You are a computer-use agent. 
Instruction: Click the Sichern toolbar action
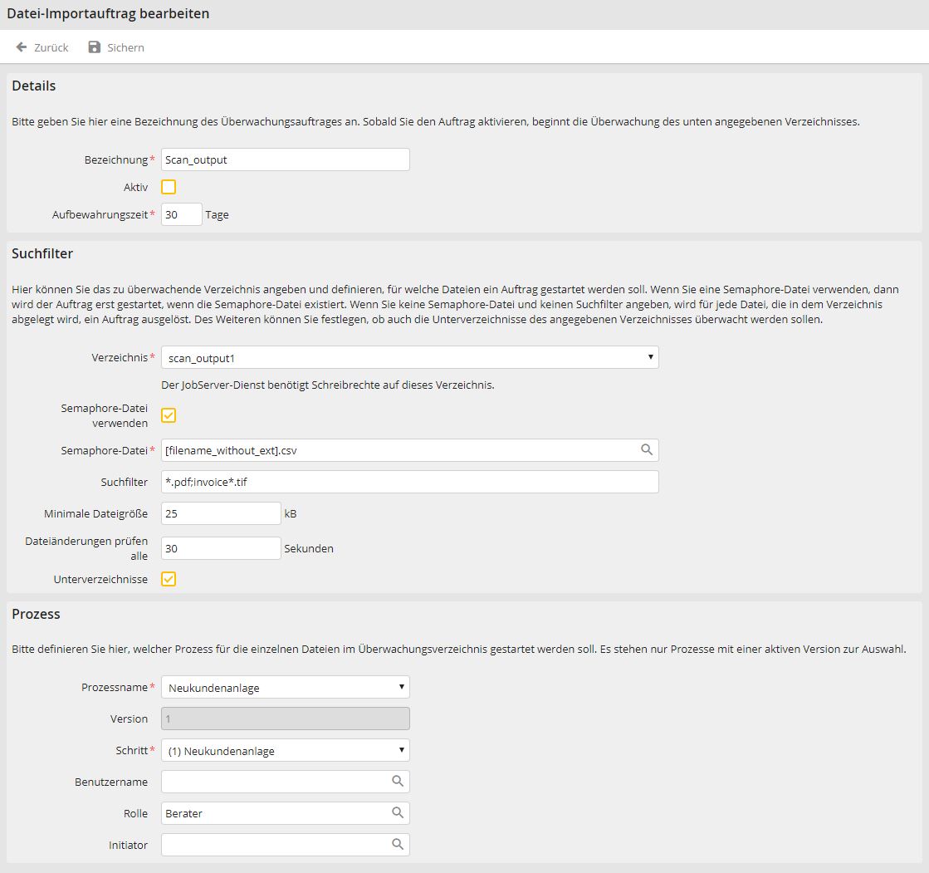[123, 47]
